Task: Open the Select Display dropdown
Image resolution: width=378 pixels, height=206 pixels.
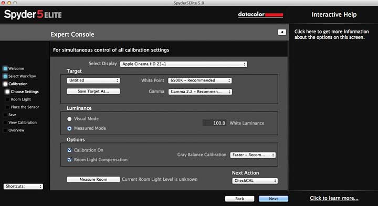Action: click(x=184, y=64)
